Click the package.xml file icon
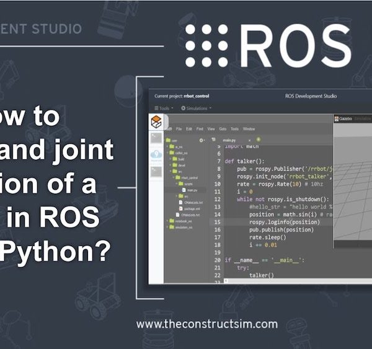The height and width of the screenshot is (349, 372). pyautogui.click(x=180, y=208)
